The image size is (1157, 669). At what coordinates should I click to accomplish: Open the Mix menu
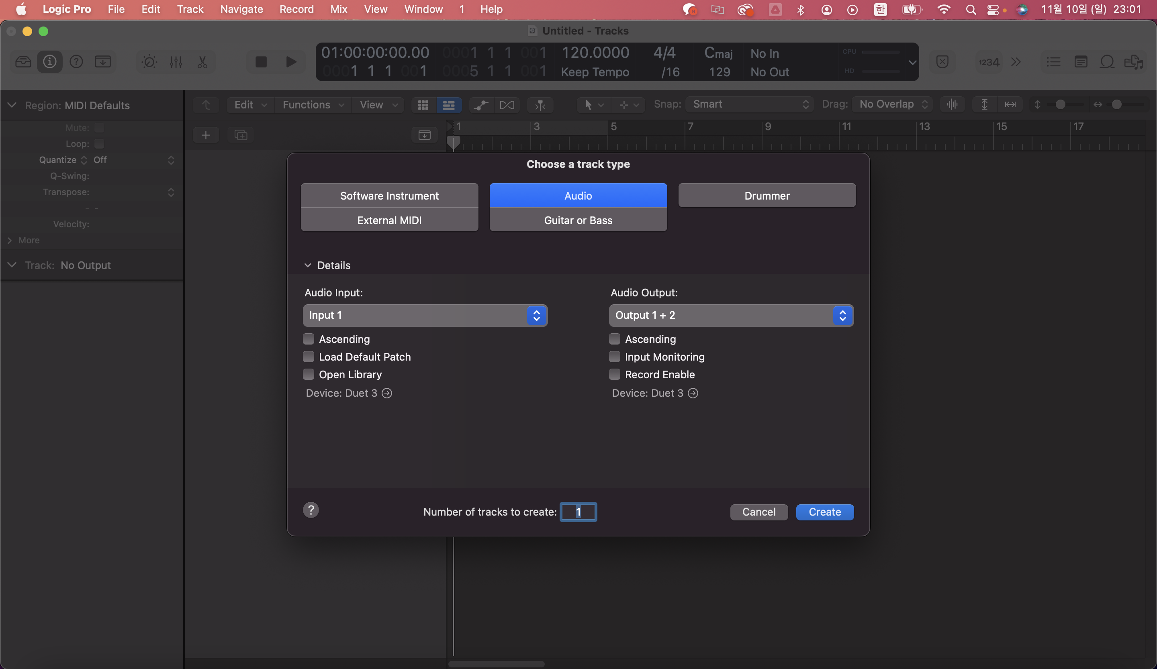coord(338,9)
